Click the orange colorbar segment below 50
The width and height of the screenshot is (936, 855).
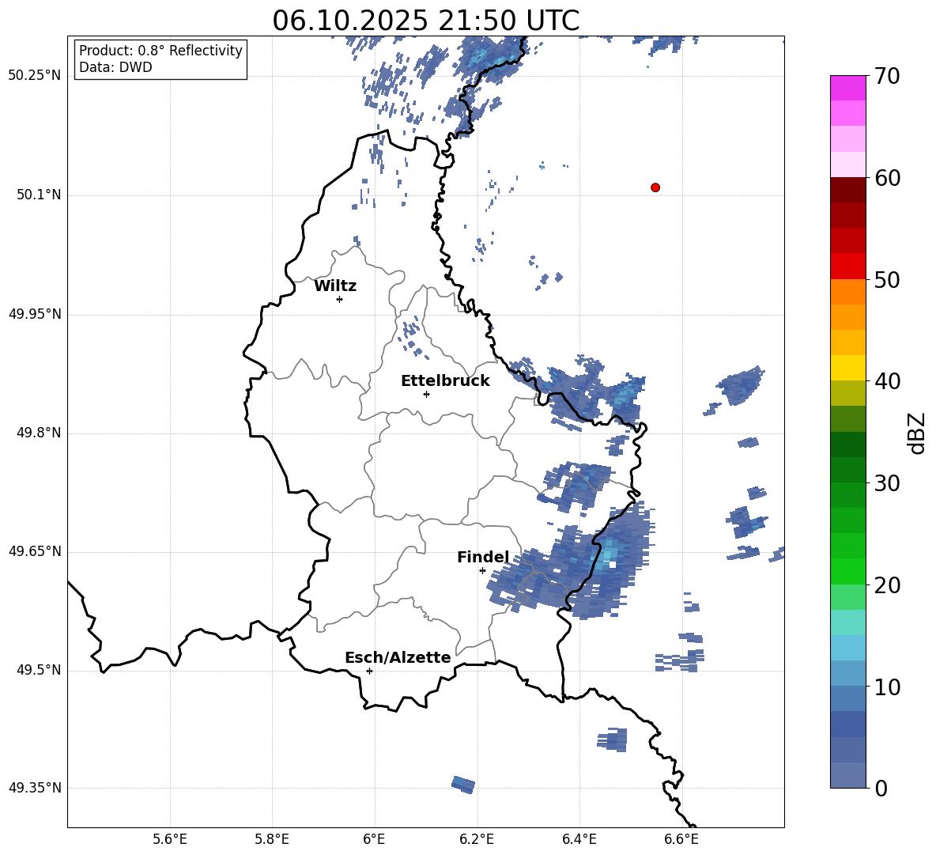tap(847, 292)
